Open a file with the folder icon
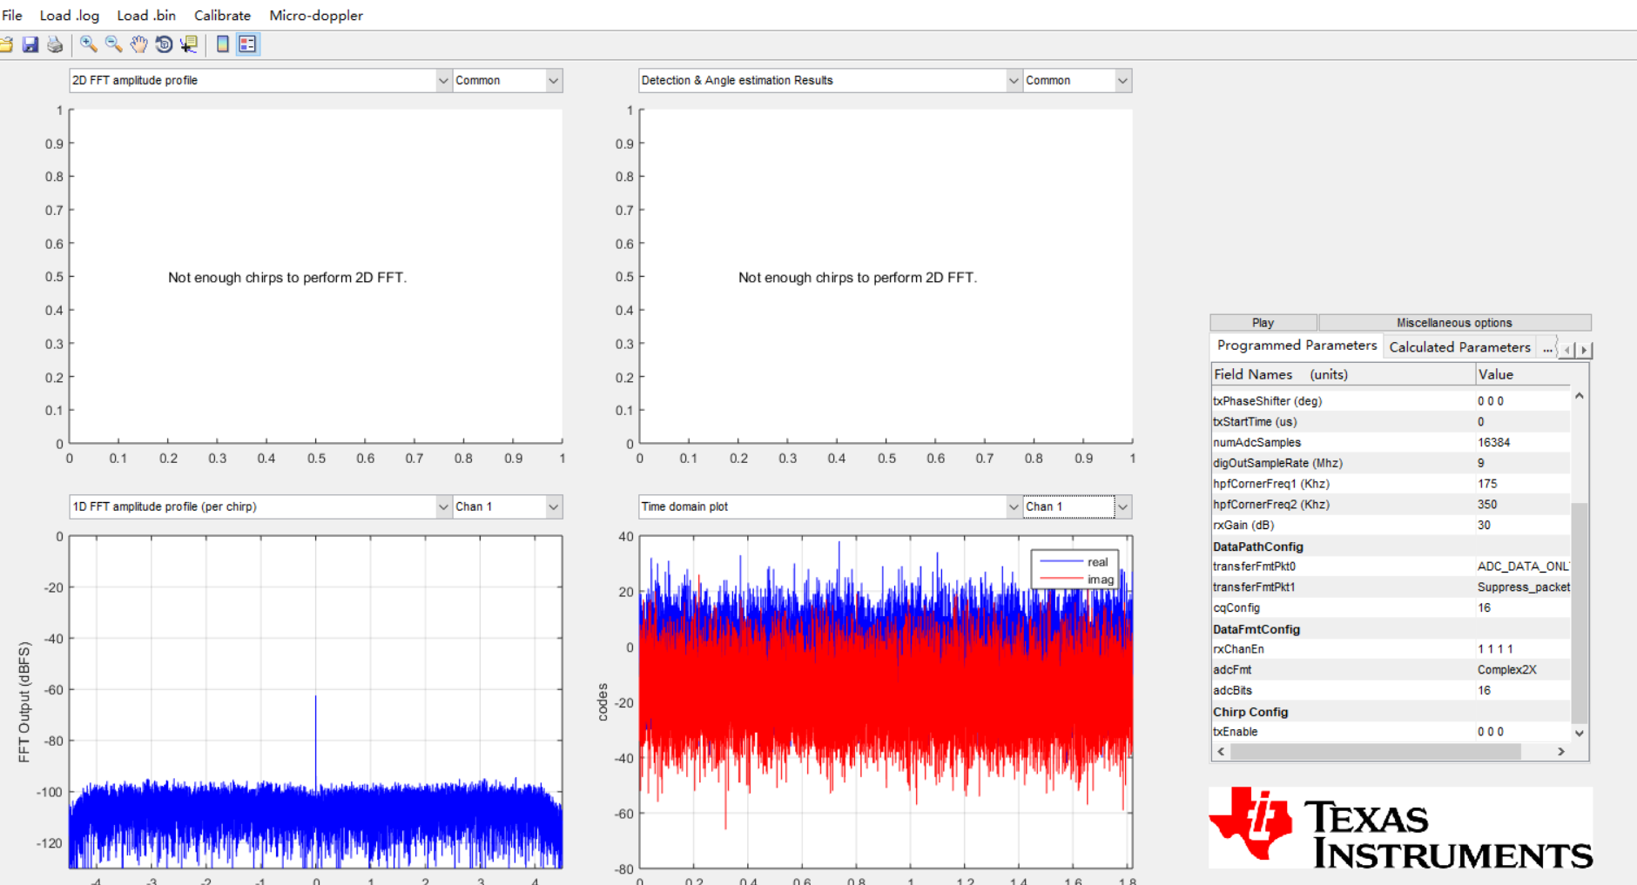 point(5,44)
